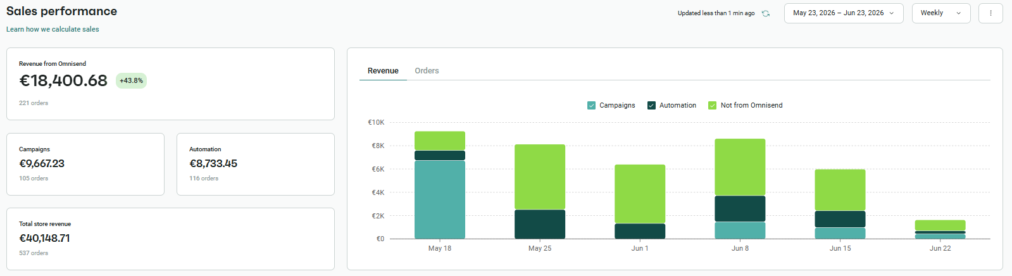
Task: Click the Automation €8,733.45 value
Action: click(x=213, y=163)
